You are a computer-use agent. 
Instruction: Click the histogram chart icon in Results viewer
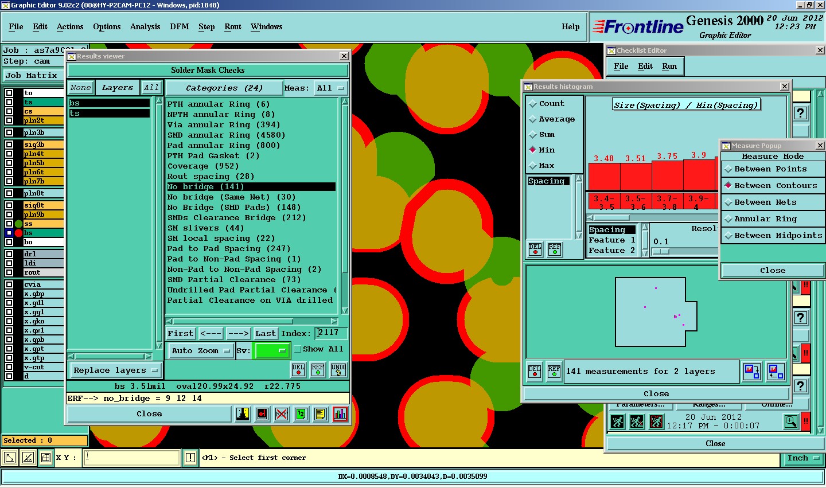(340, 413)
